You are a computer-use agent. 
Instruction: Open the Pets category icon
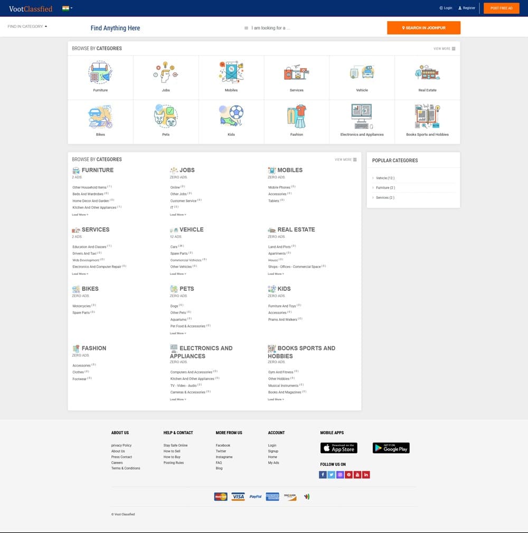(x=166, y=116)
